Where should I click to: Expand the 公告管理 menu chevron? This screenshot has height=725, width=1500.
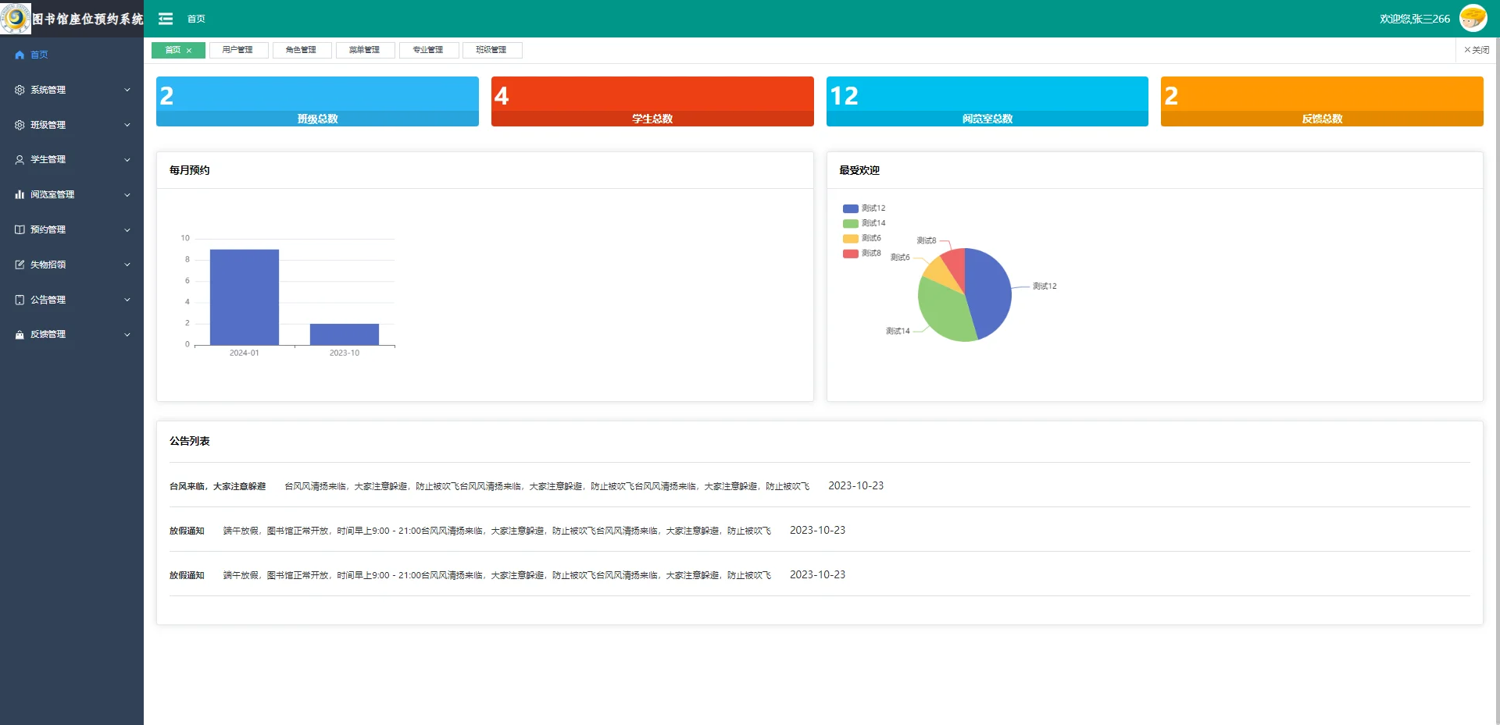(127, 300)
